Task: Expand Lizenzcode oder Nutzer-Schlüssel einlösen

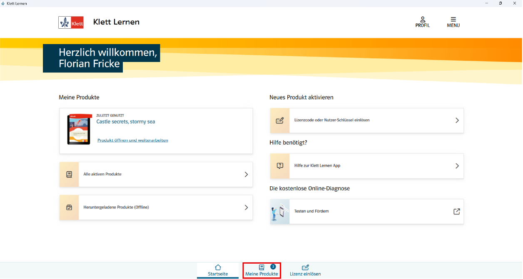Action: pyautogui.click(x=457, y=121)
